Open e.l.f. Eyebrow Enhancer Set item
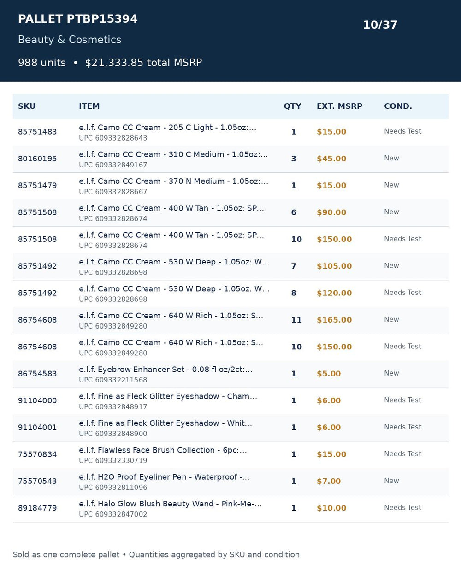The width and height of the screenshot is (461, 576). (165, 370)
